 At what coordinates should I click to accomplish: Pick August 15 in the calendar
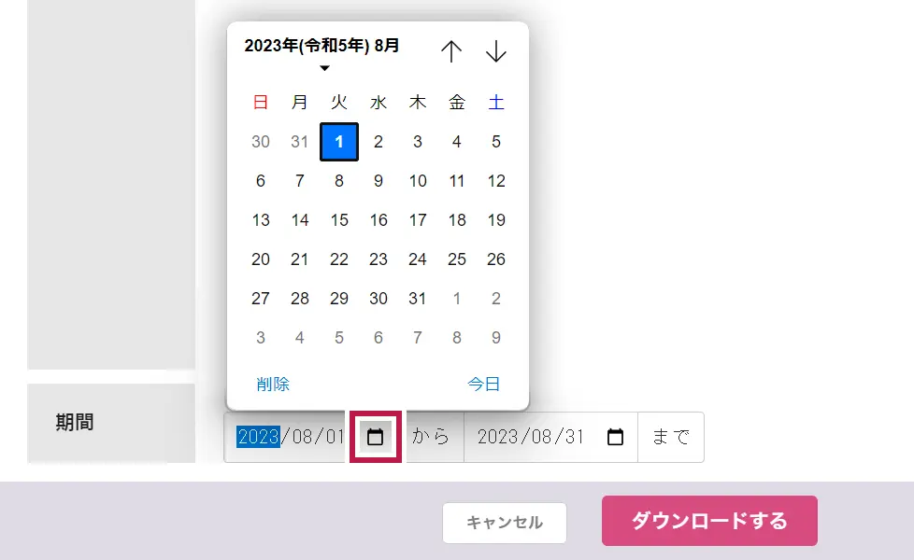click(339, 220)
